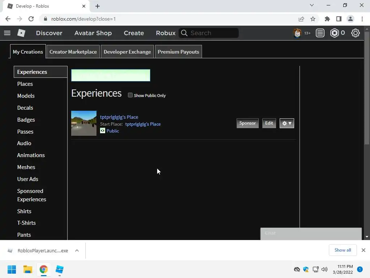Select Decals in the sidebar

pos(25,108)
